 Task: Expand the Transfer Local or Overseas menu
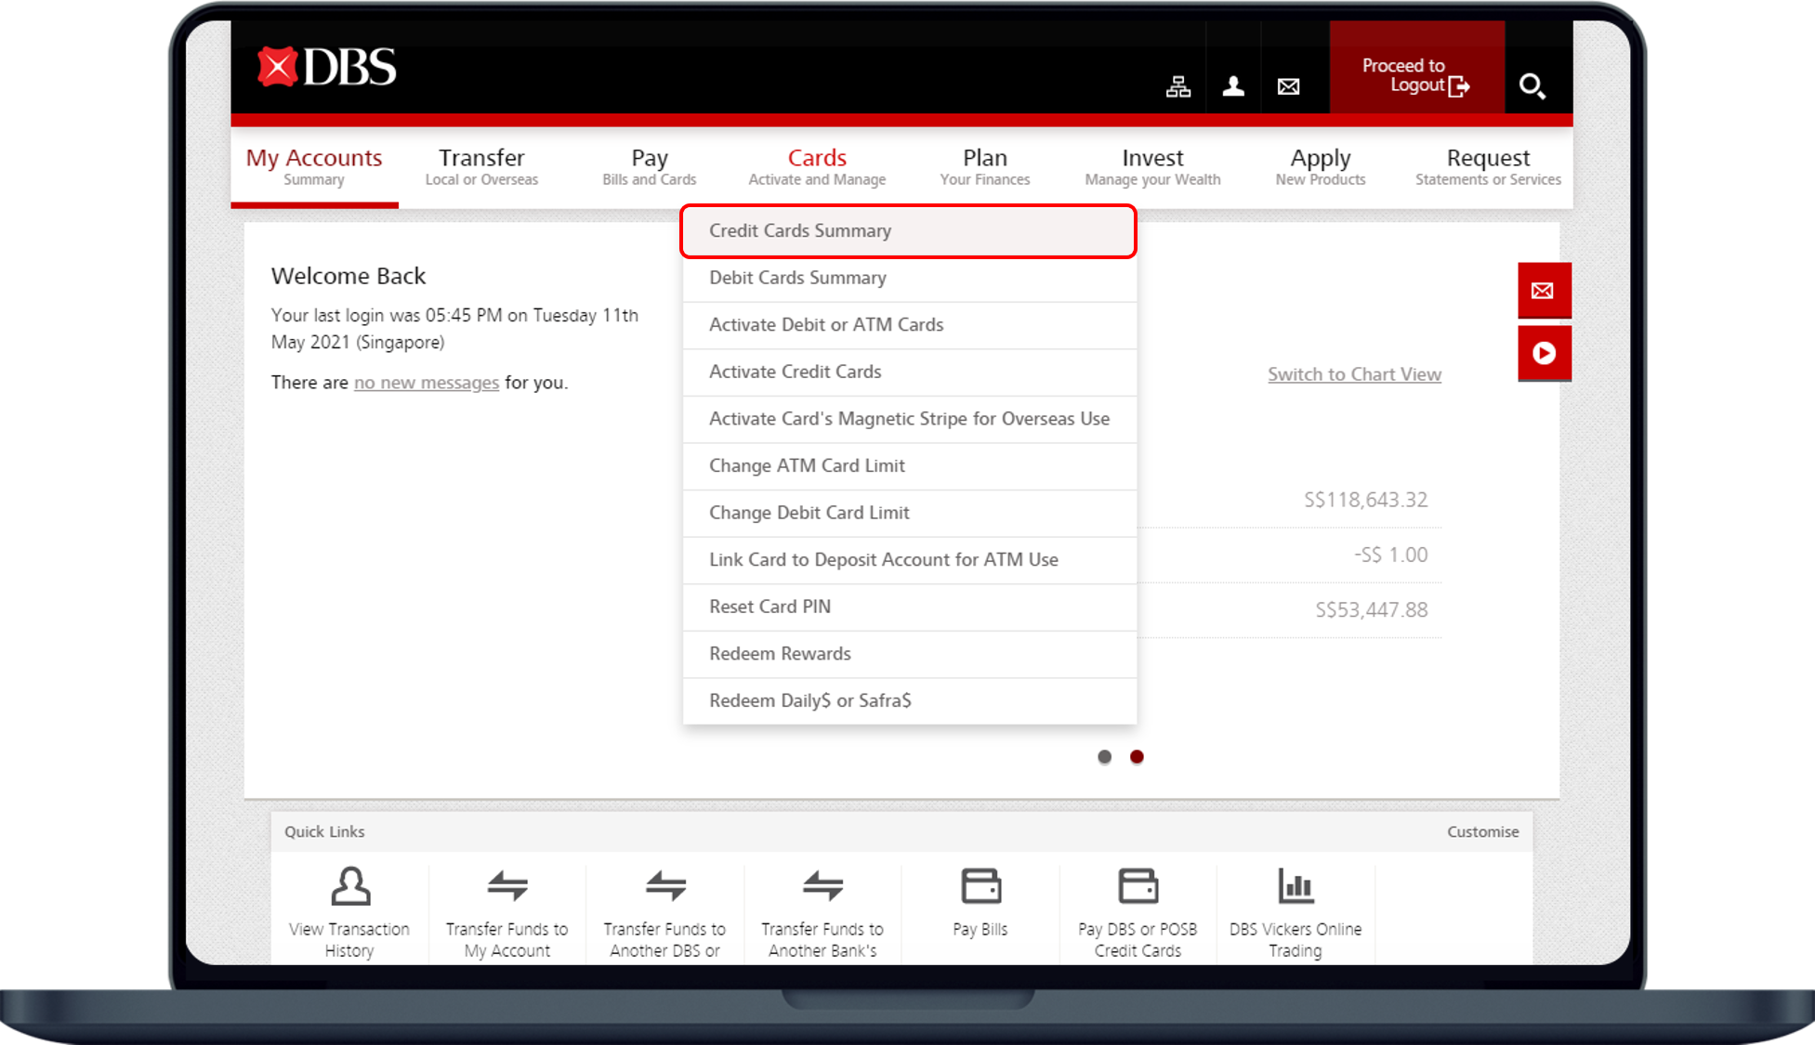[481, 166]
